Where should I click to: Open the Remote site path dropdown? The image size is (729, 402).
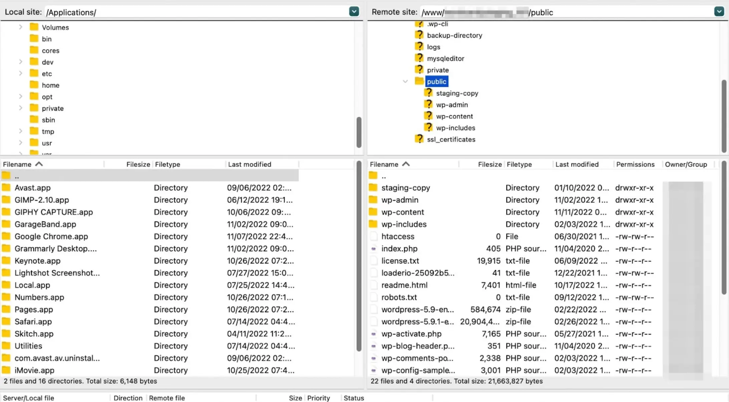719,12
